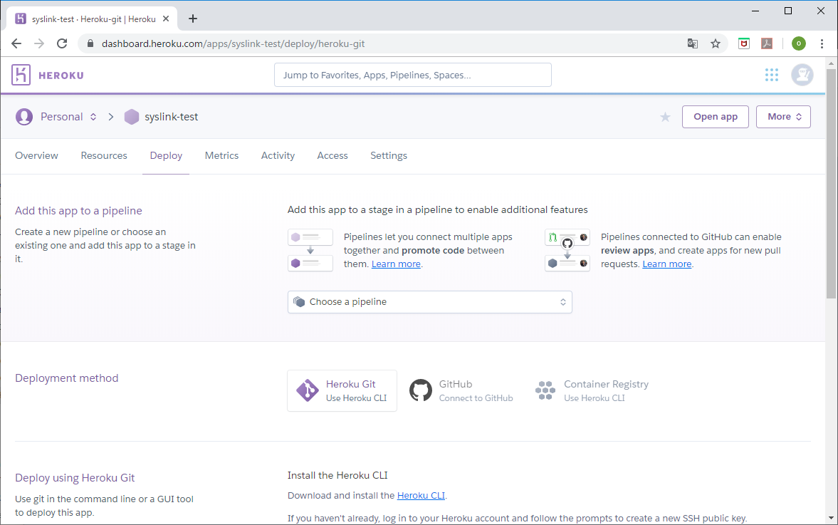Open Learn more link about review apps
The height and width of the screenshot is (525, 838).
point(667,264)
